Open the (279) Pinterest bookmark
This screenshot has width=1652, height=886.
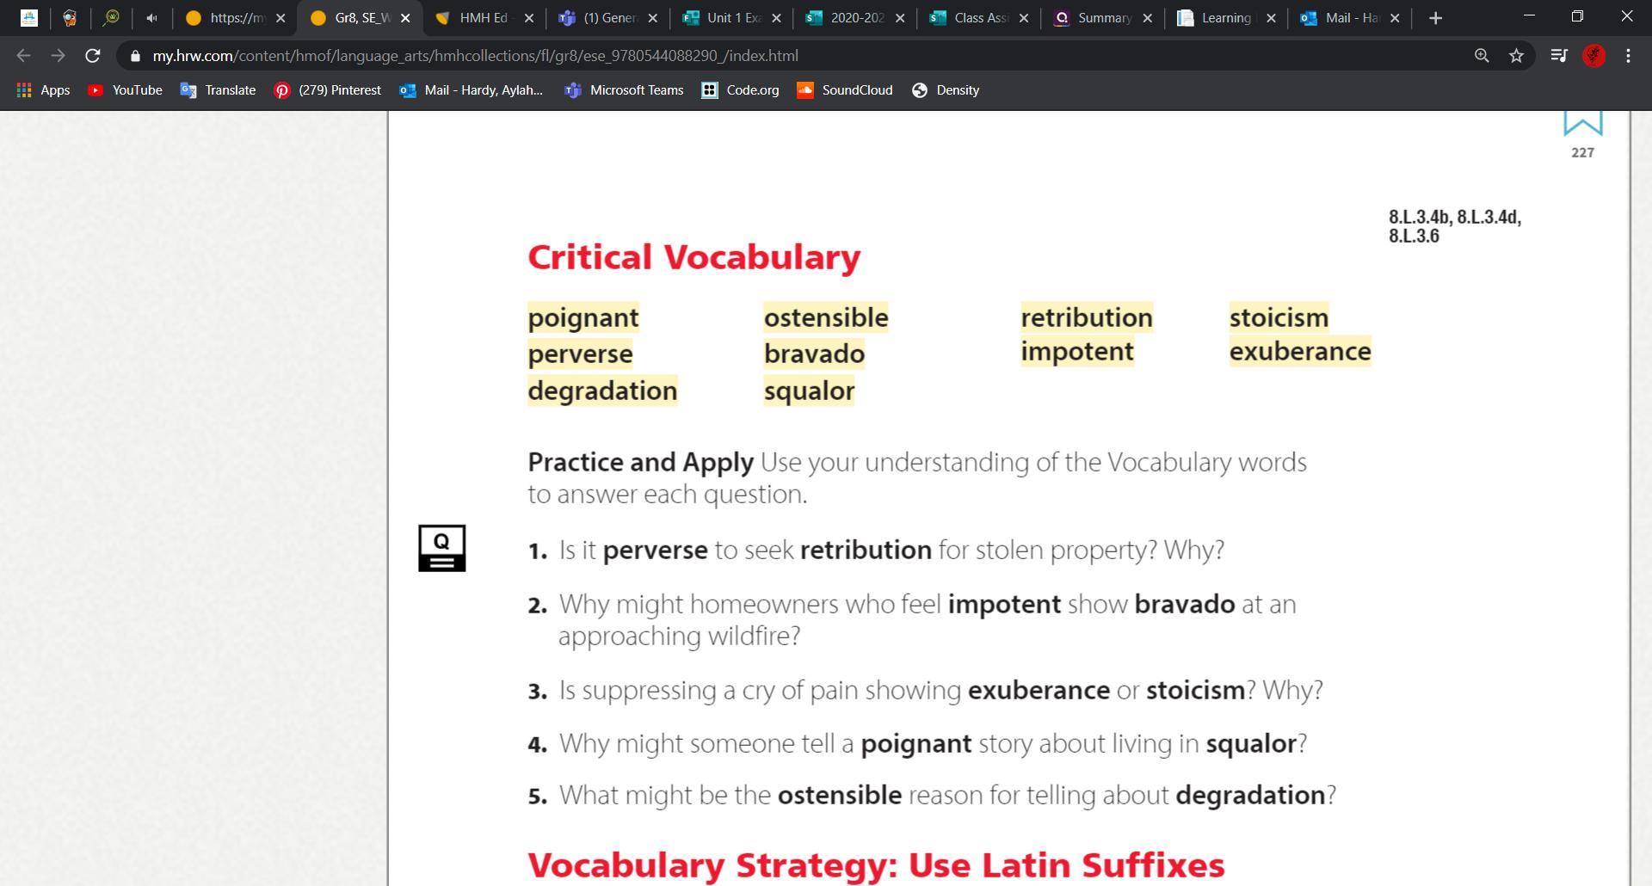(327, 90)
